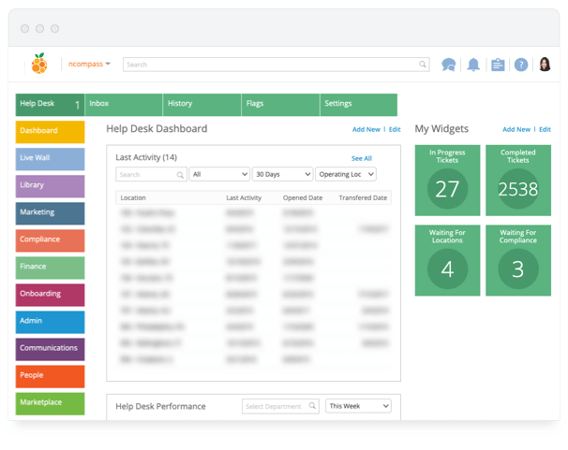The height and width of the screenshot is (450, 568).
Task: Open the chat messages icon
Action: point(448,65)
